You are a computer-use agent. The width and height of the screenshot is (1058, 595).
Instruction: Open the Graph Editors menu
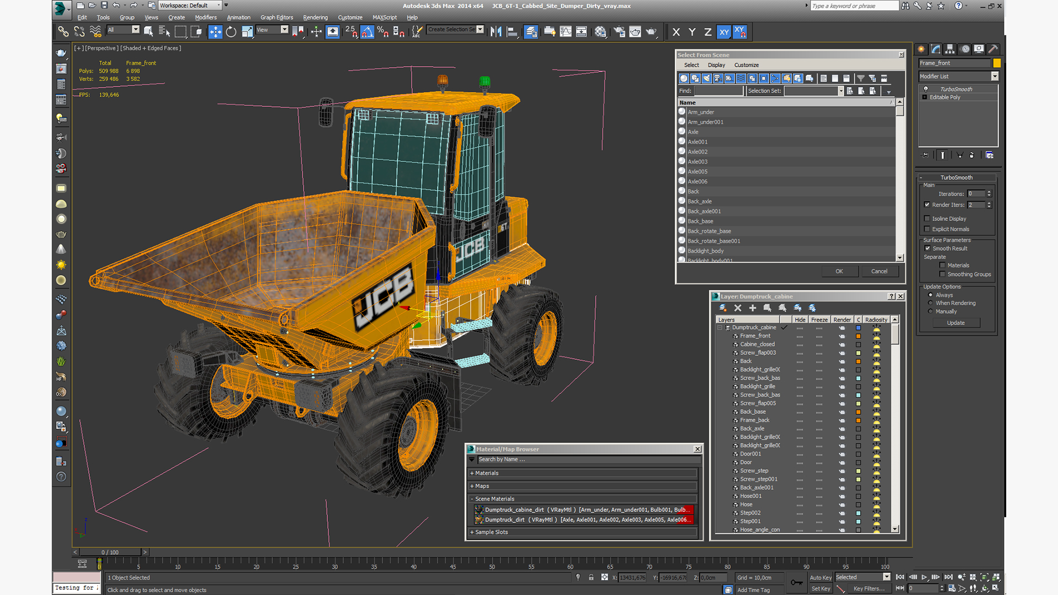click(x=277, y=18)
